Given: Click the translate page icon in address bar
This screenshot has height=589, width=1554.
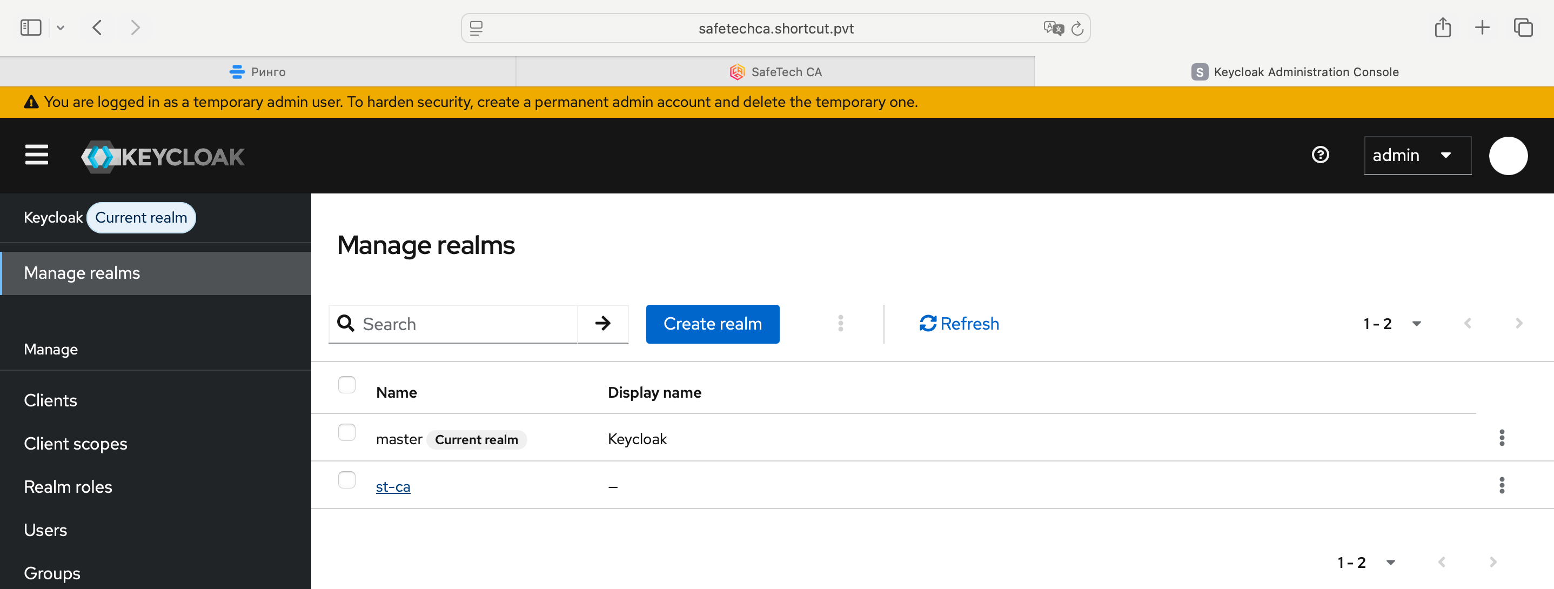Looking at the screenshot, I should (x=1053, y=28).
